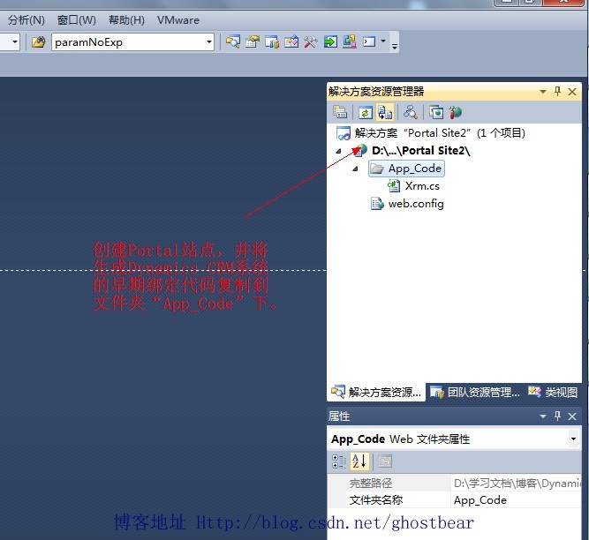
Task: Switch to the 类视图 tab
Action: [553, 392]
